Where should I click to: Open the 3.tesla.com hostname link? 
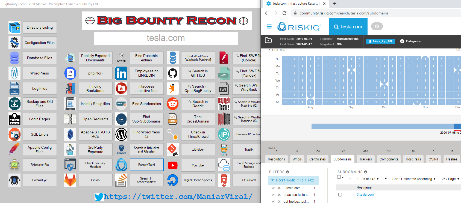(x=365, y=195)
